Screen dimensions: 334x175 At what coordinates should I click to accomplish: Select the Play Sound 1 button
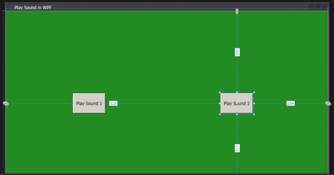point(89,103)
